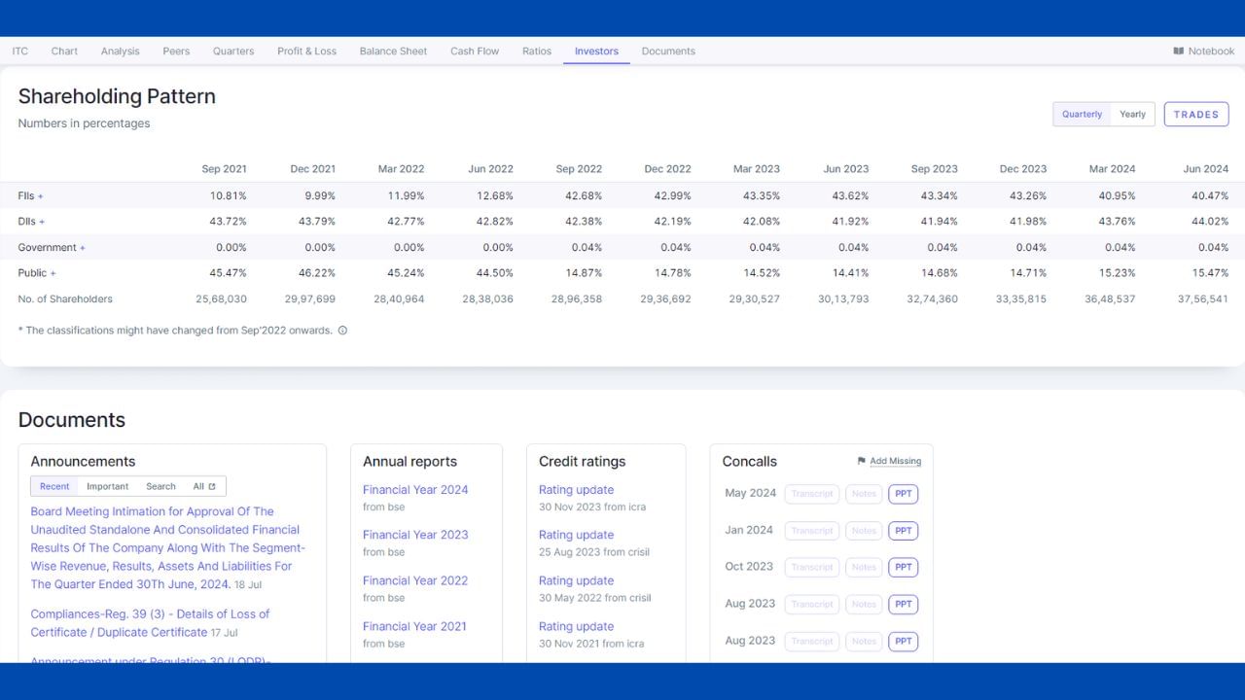Open PPT for Oct 2023 concall
The image size is (1245, 700).
(x=904, y=567)
